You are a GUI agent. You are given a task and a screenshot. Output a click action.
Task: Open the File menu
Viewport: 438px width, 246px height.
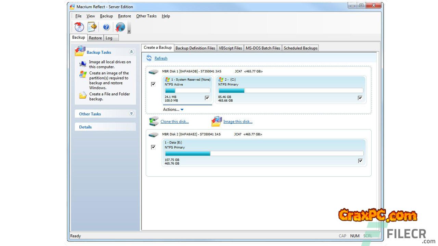78,16
